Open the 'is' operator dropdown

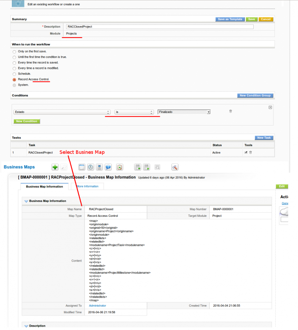pyautogui.click(x=134, y=112)
